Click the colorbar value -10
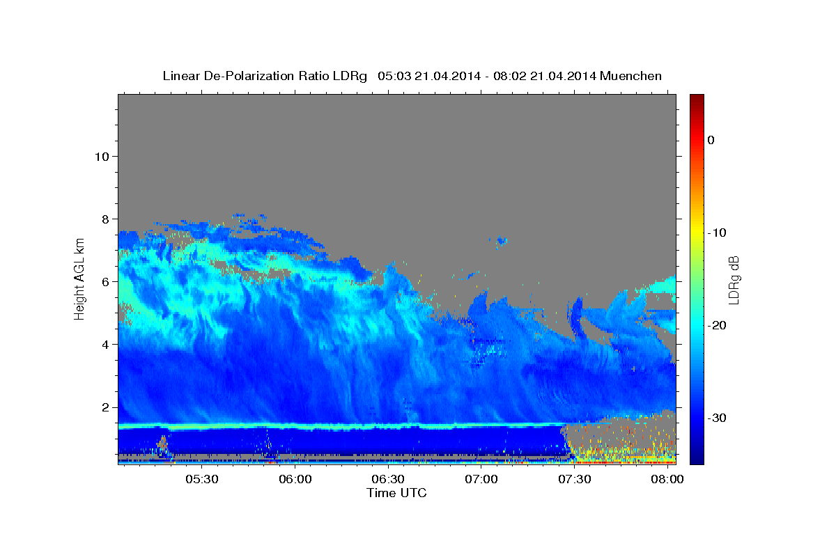The height and width of the screenshot is (557, 836). pyautogui.click(x=717, y=233)
